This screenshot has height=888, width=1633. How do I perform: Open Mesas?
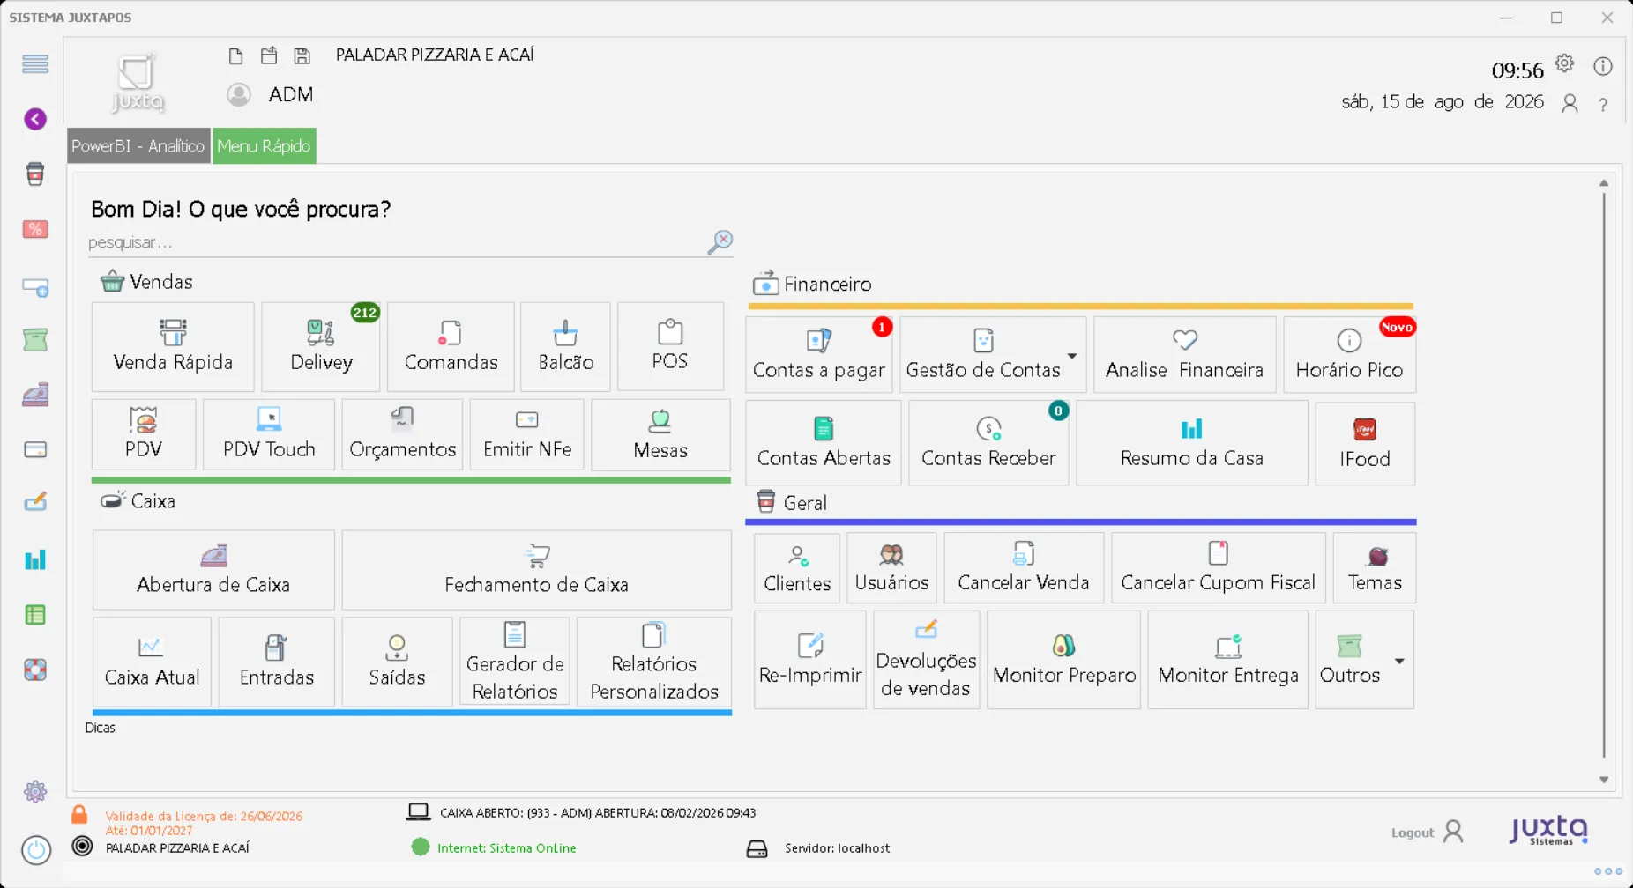[x=660, y=434]
